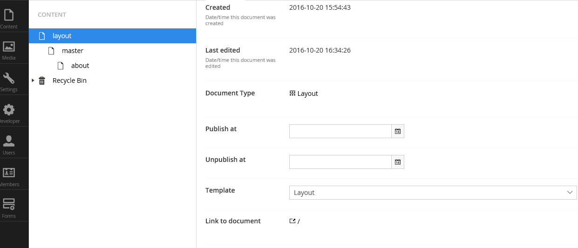Click the Unpublish at date field
578x248 pixels.
pos(340,162)
